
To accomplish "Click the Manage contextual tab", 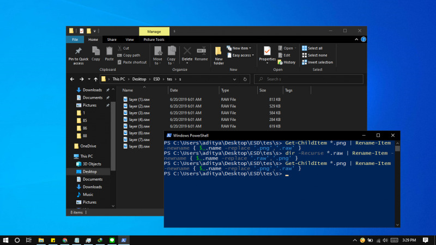I will click(154, 32).
